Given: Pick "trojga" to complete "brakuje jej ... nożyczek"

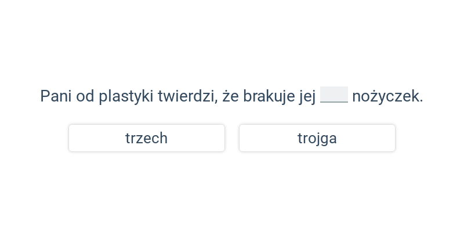Looking at the screenshot, I should tap(317, 138).
